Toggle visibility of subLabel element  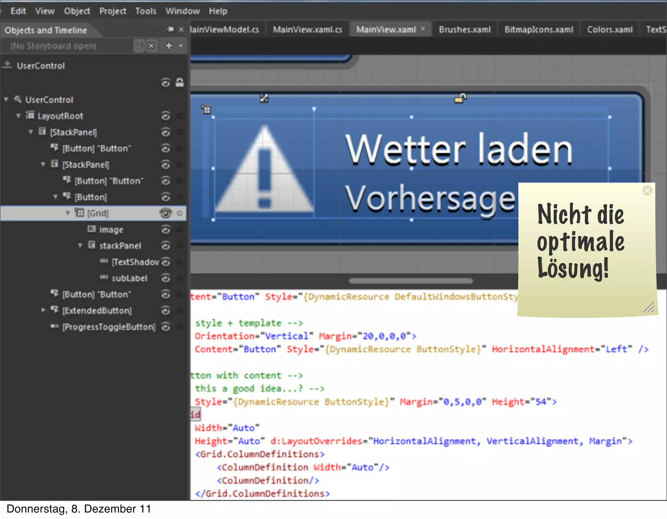pyautogui.click(x=166, y=278)
